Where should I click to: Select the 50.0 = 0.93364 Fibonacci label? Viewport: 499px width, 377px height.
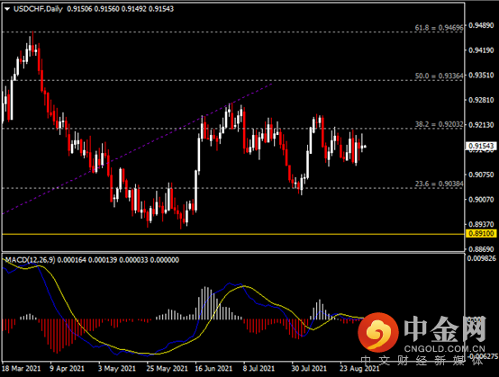pos(439,76)
